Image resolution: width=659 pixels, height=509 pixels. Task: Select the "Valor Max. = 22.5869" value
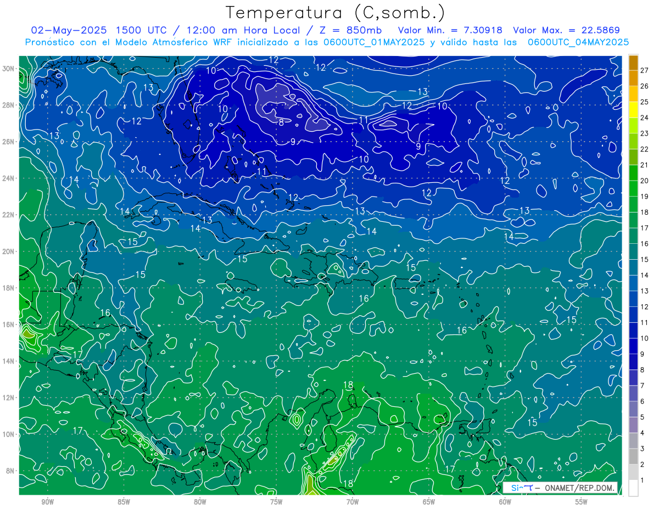coord(566,30)
